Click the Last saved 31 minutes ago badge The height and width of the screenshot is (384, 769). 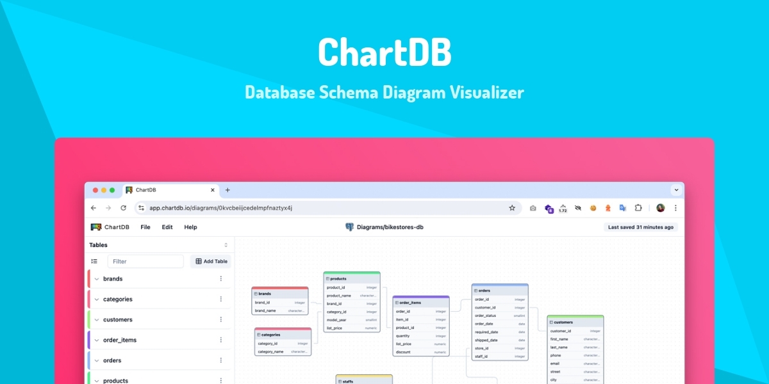coord(641,227)
